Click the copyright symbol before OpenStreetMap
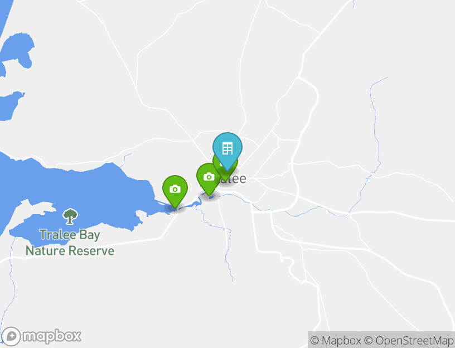The height and width of the screenshot is (348, 455). pyautogui.click(x=368, y=340)
